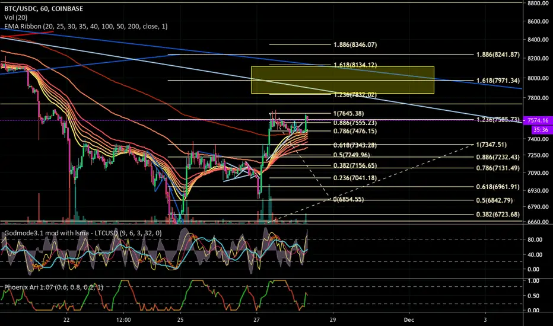Click Fibonacci level 1.618(8134.12)
The height and width of the screenshot is (326, 553).
(355, 65)
